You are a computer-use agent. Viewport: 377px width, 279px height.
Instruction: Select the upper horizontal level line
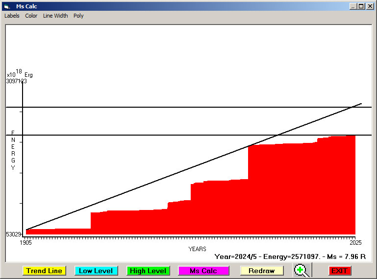pyautogui.click(x=147, y=107)
